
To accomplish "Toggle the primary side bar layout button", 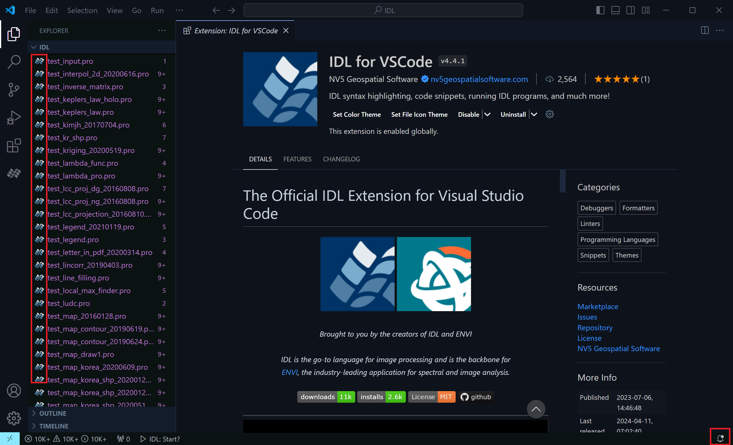I will pos(600,10).
